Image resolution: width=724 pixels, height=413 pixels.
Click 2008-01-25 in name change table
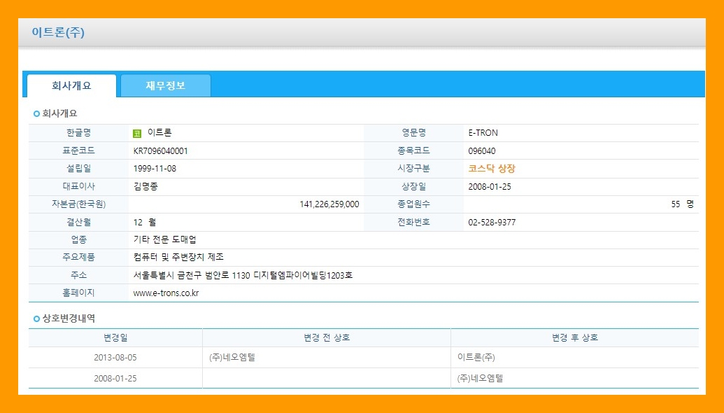[115, 379]
